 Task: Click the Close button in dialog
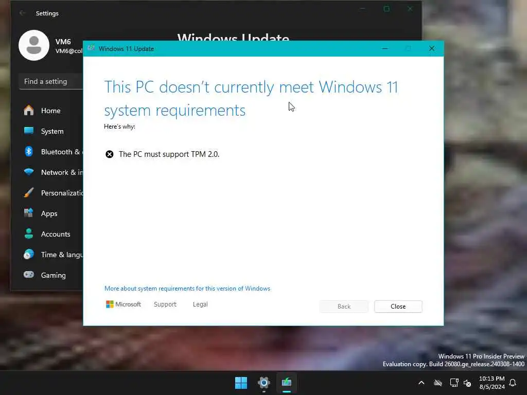click(398, 307)
